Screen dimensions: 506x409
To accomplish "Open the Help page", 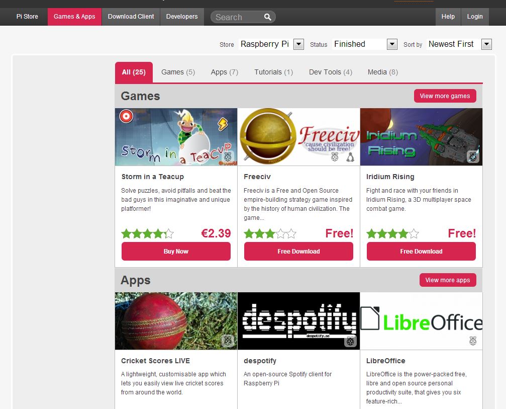I will 448,17.
